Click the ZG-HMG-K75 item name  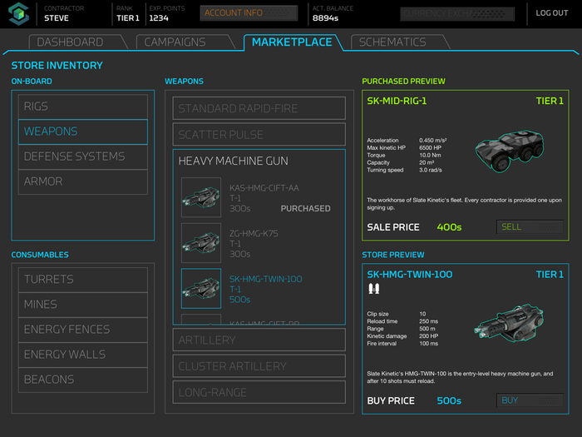tap(254, 233)
